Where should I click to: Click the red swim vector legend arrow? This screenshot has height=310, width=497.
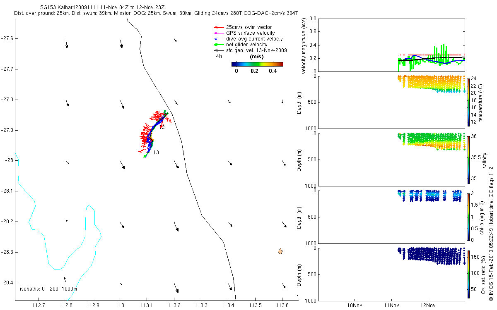(x=218, y=27)
